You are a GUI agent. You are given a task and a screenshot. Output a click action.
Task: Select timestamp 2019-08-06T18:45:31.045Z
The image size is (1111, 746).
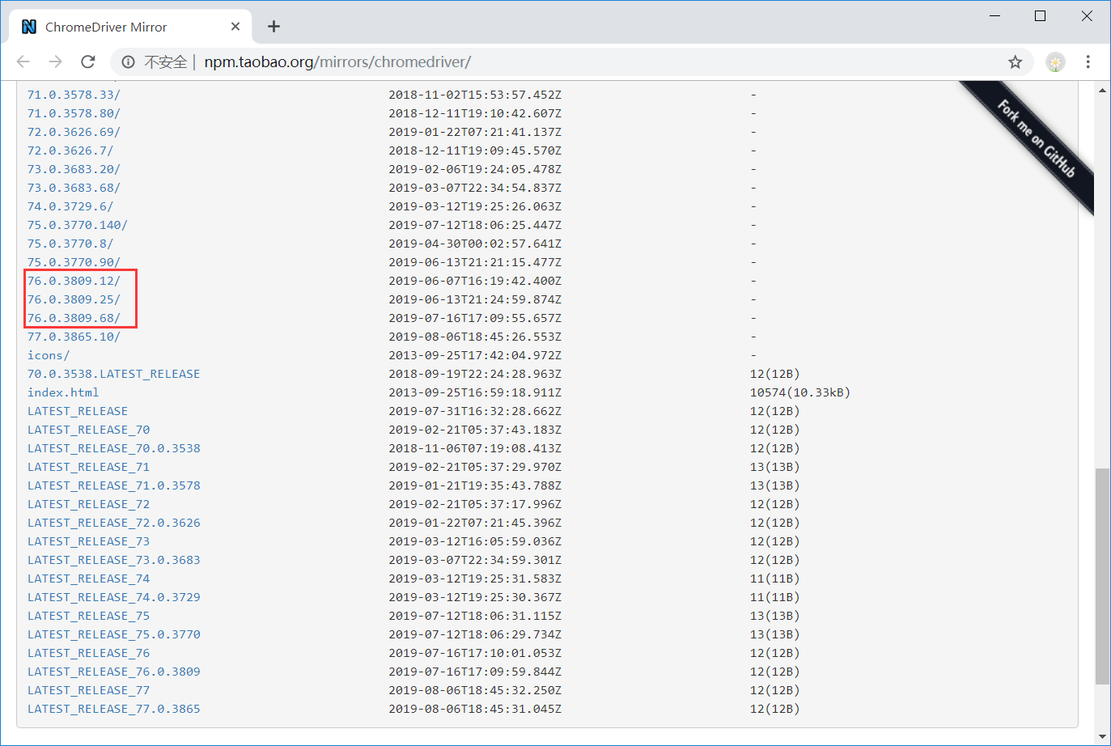pyautogui.click(x=475, y=709)
